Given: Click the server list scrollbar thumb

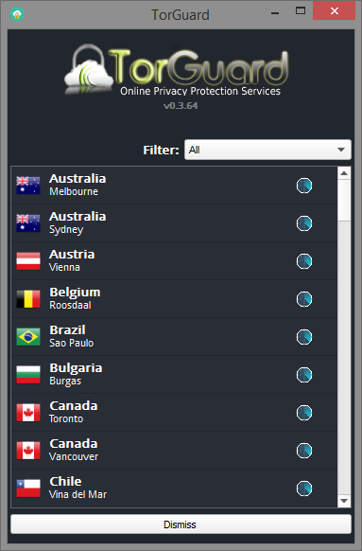Looking at the screenshot, I should click(344, 201).
